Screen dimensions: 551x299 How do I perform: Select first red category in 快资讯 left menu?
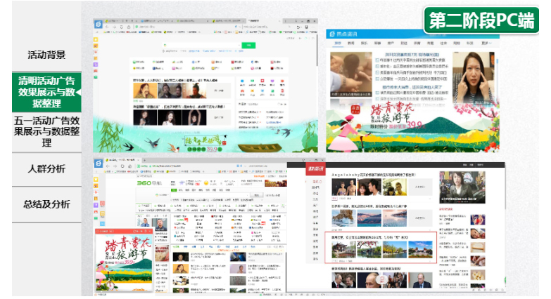click(317, 182)
